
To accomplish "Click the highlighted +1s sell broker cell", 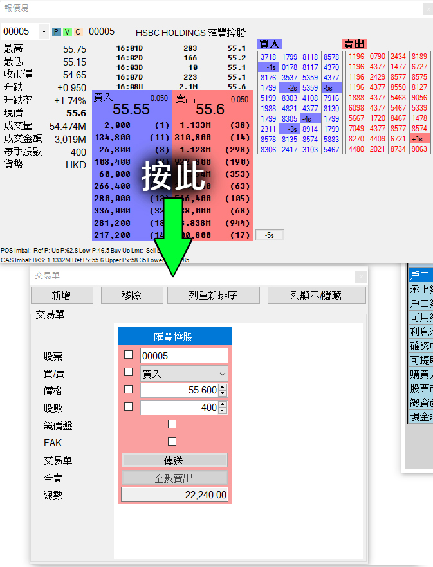I will pos(420,138).
